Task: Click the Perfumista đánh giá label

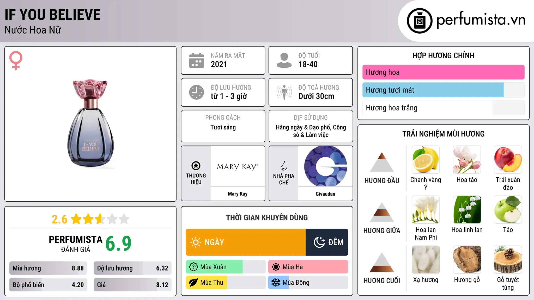Action: point(76,244)
